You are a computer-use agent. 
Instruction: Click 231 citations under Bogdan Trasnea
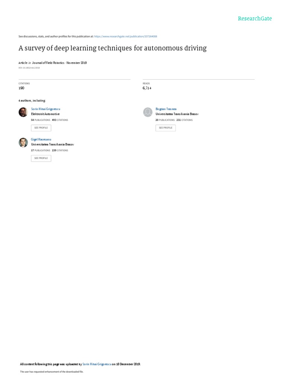(x=184, y=120)
